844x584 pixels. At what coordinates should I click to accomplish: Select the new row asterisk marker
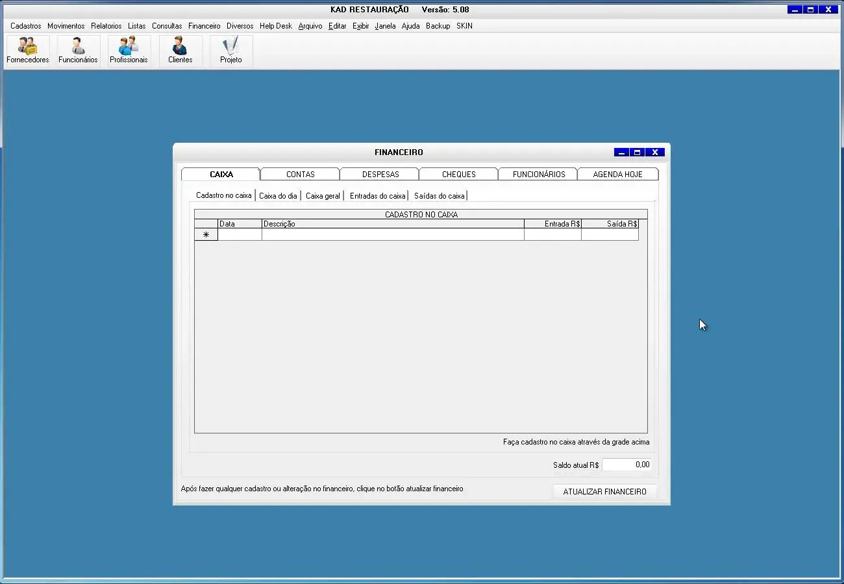206,234
